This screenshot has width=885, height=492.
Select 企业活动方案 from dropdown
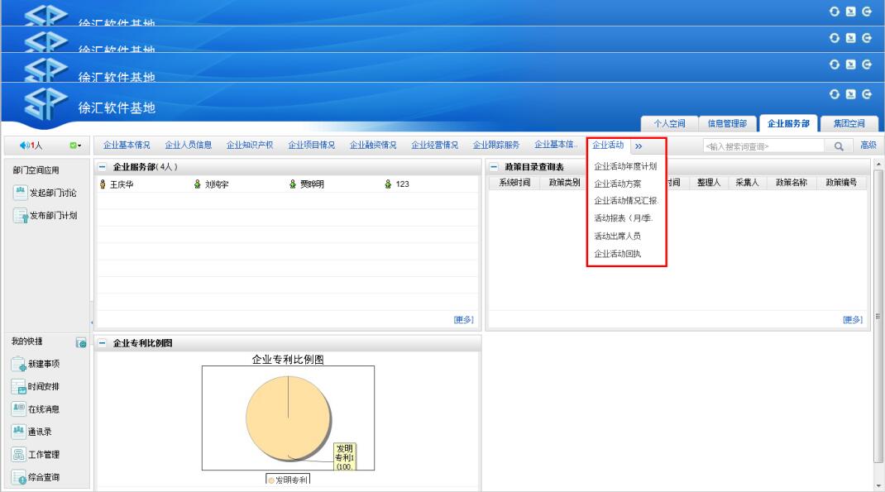pyautogui.click(x=618, y=184)
